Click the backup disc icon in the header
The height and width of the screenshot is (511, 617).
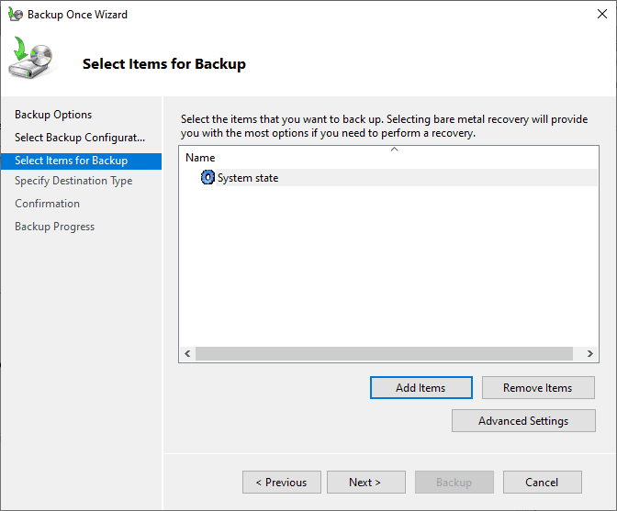(31, 61)
